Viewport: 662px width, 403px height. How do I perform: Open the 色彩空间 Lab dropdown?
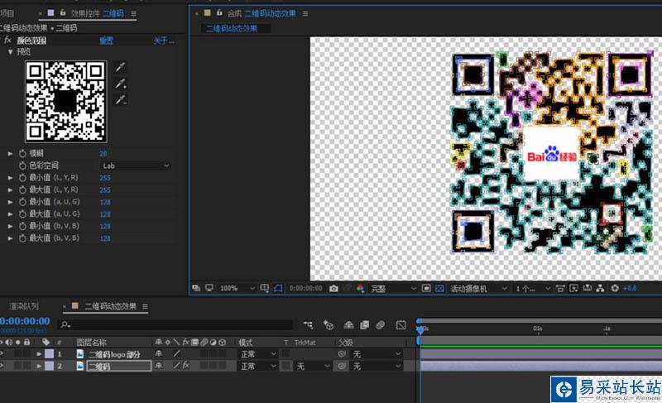coord(136,166)
